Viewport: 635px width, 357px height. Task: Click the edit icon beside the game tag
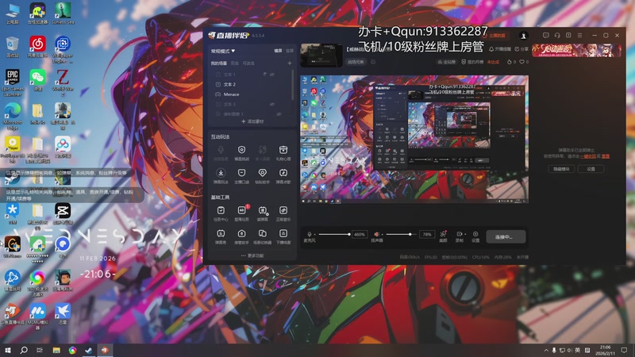pyautogui.click(x=373, y=62)
